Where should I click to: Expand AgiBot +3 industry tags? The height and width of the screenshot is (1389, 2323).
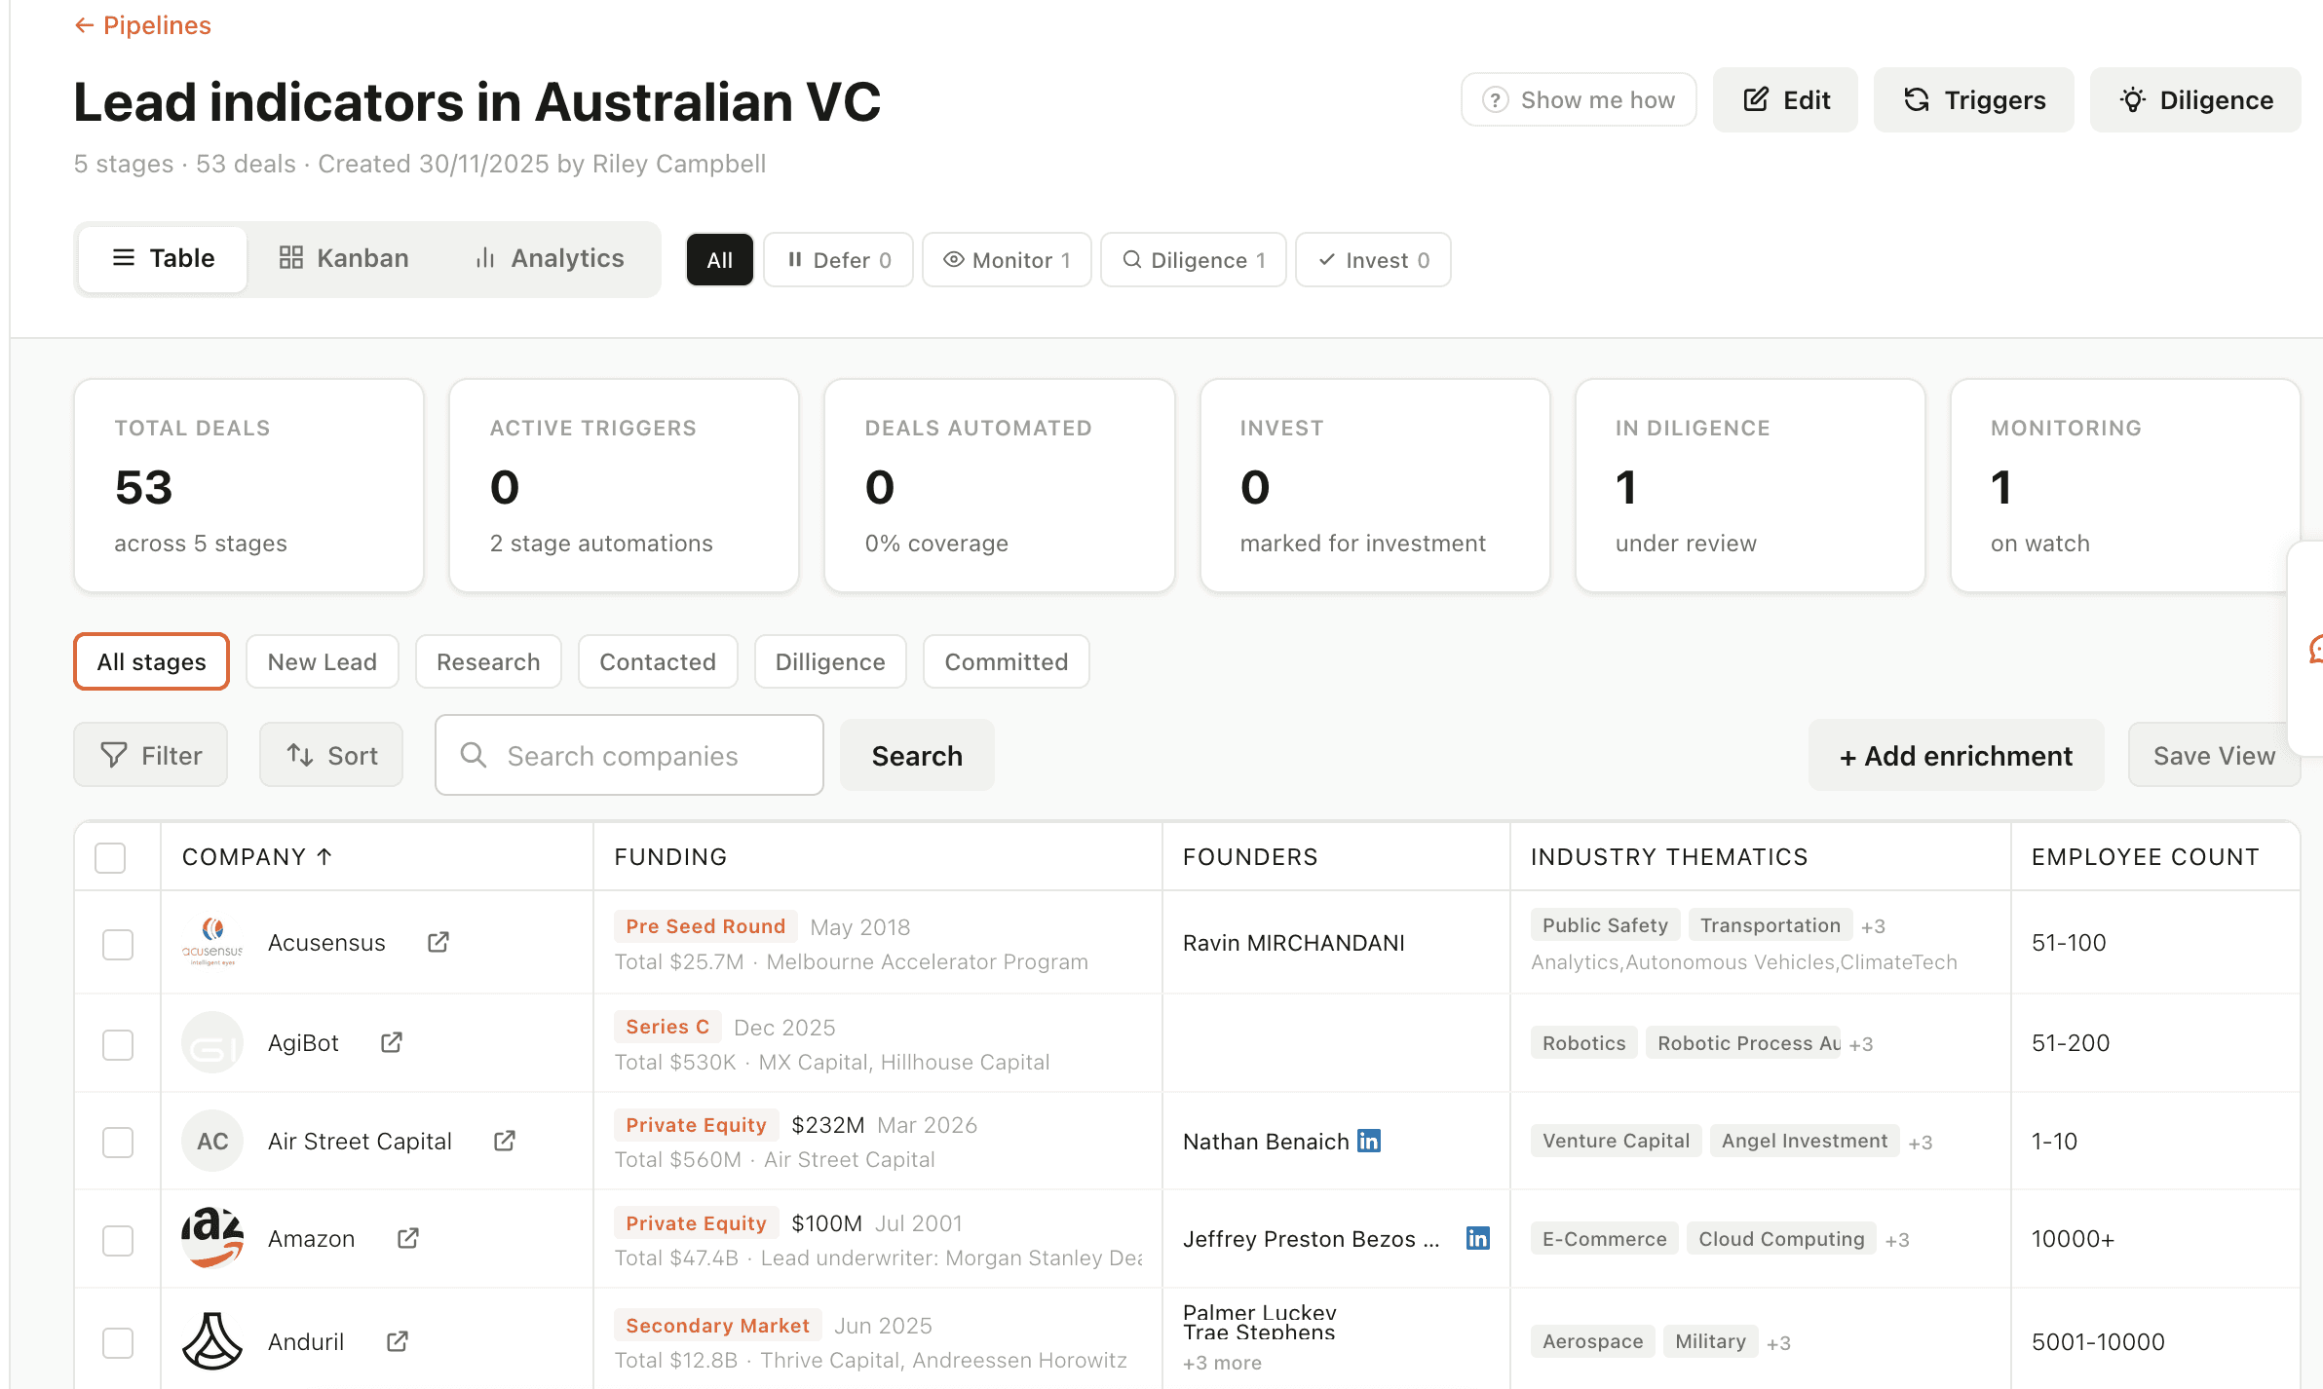[1861, 1044]
